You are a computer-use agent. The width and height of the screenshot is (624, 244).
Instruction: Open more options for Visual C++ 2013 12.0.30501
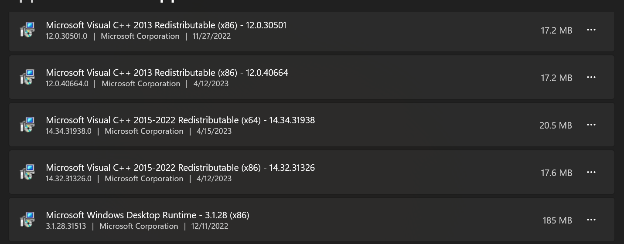[591, 30]
